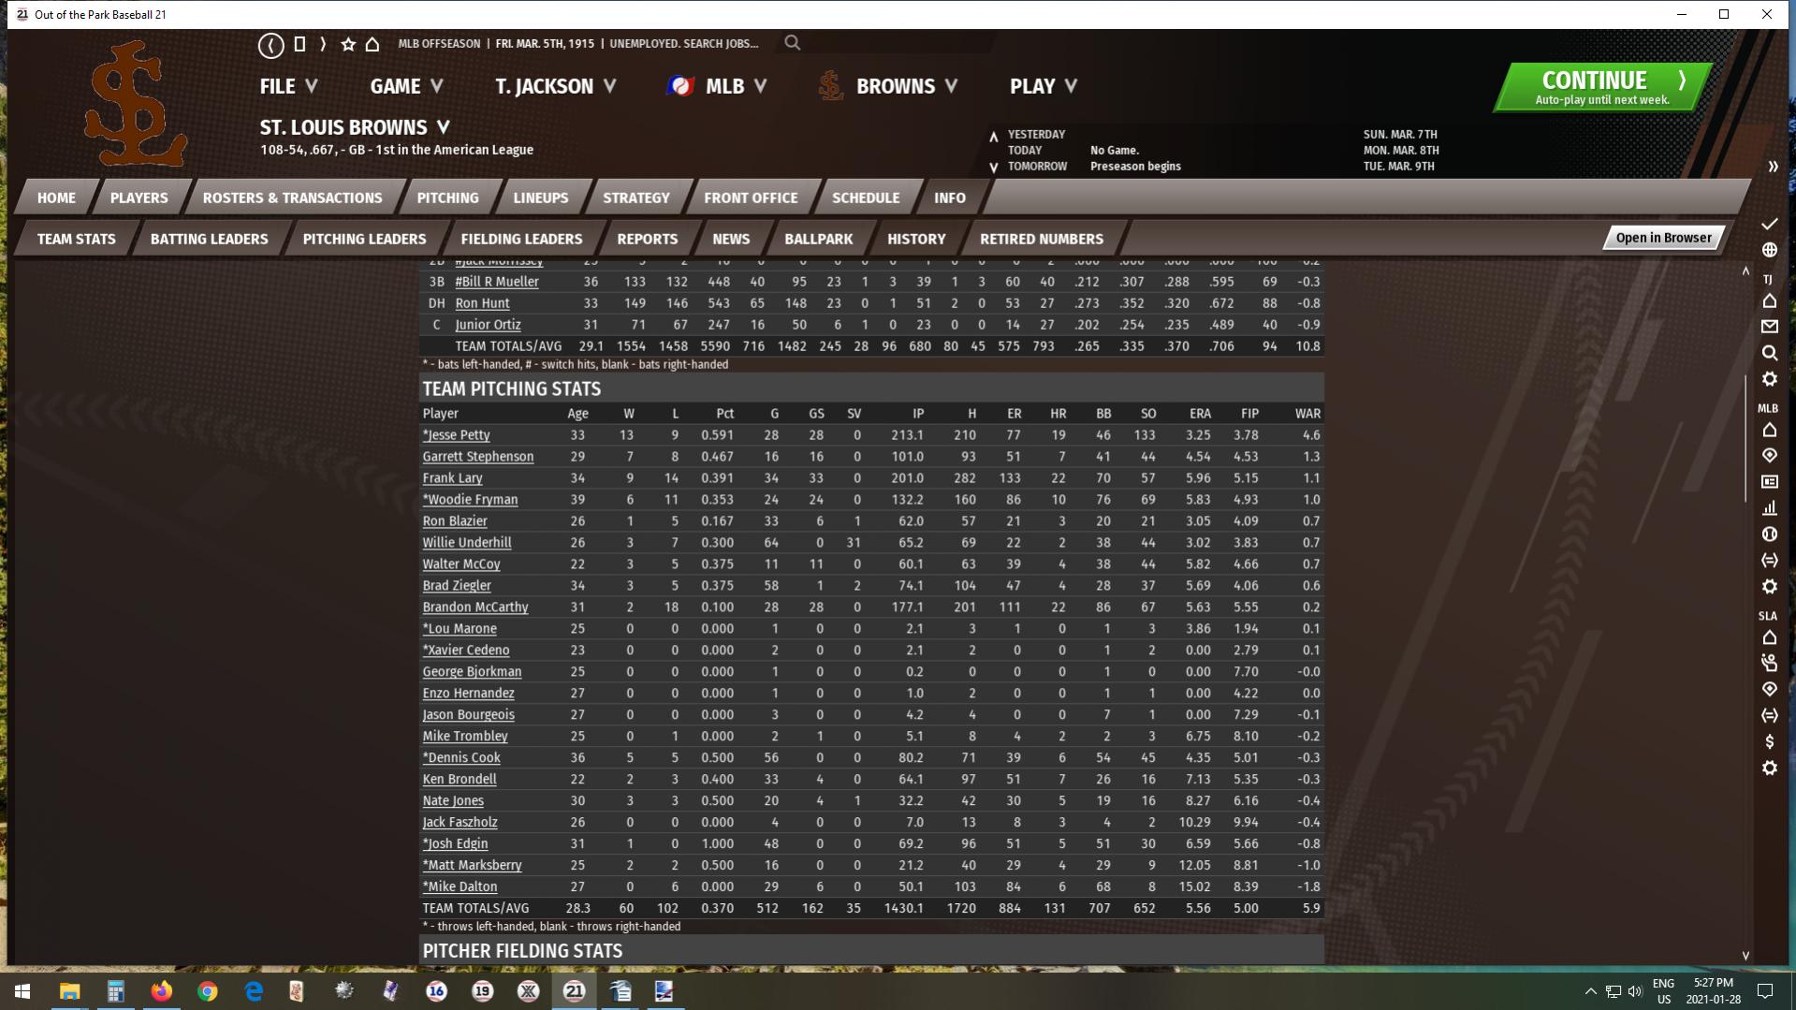
Task: Click the bar chart stats icon
Action: pos(1769,508)
